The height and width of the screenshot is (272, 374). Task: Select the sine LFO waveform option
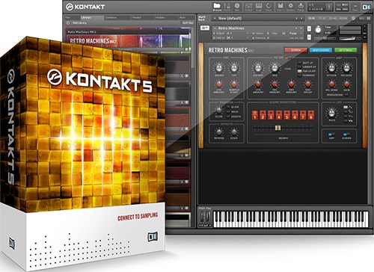(x=349, y=107)
